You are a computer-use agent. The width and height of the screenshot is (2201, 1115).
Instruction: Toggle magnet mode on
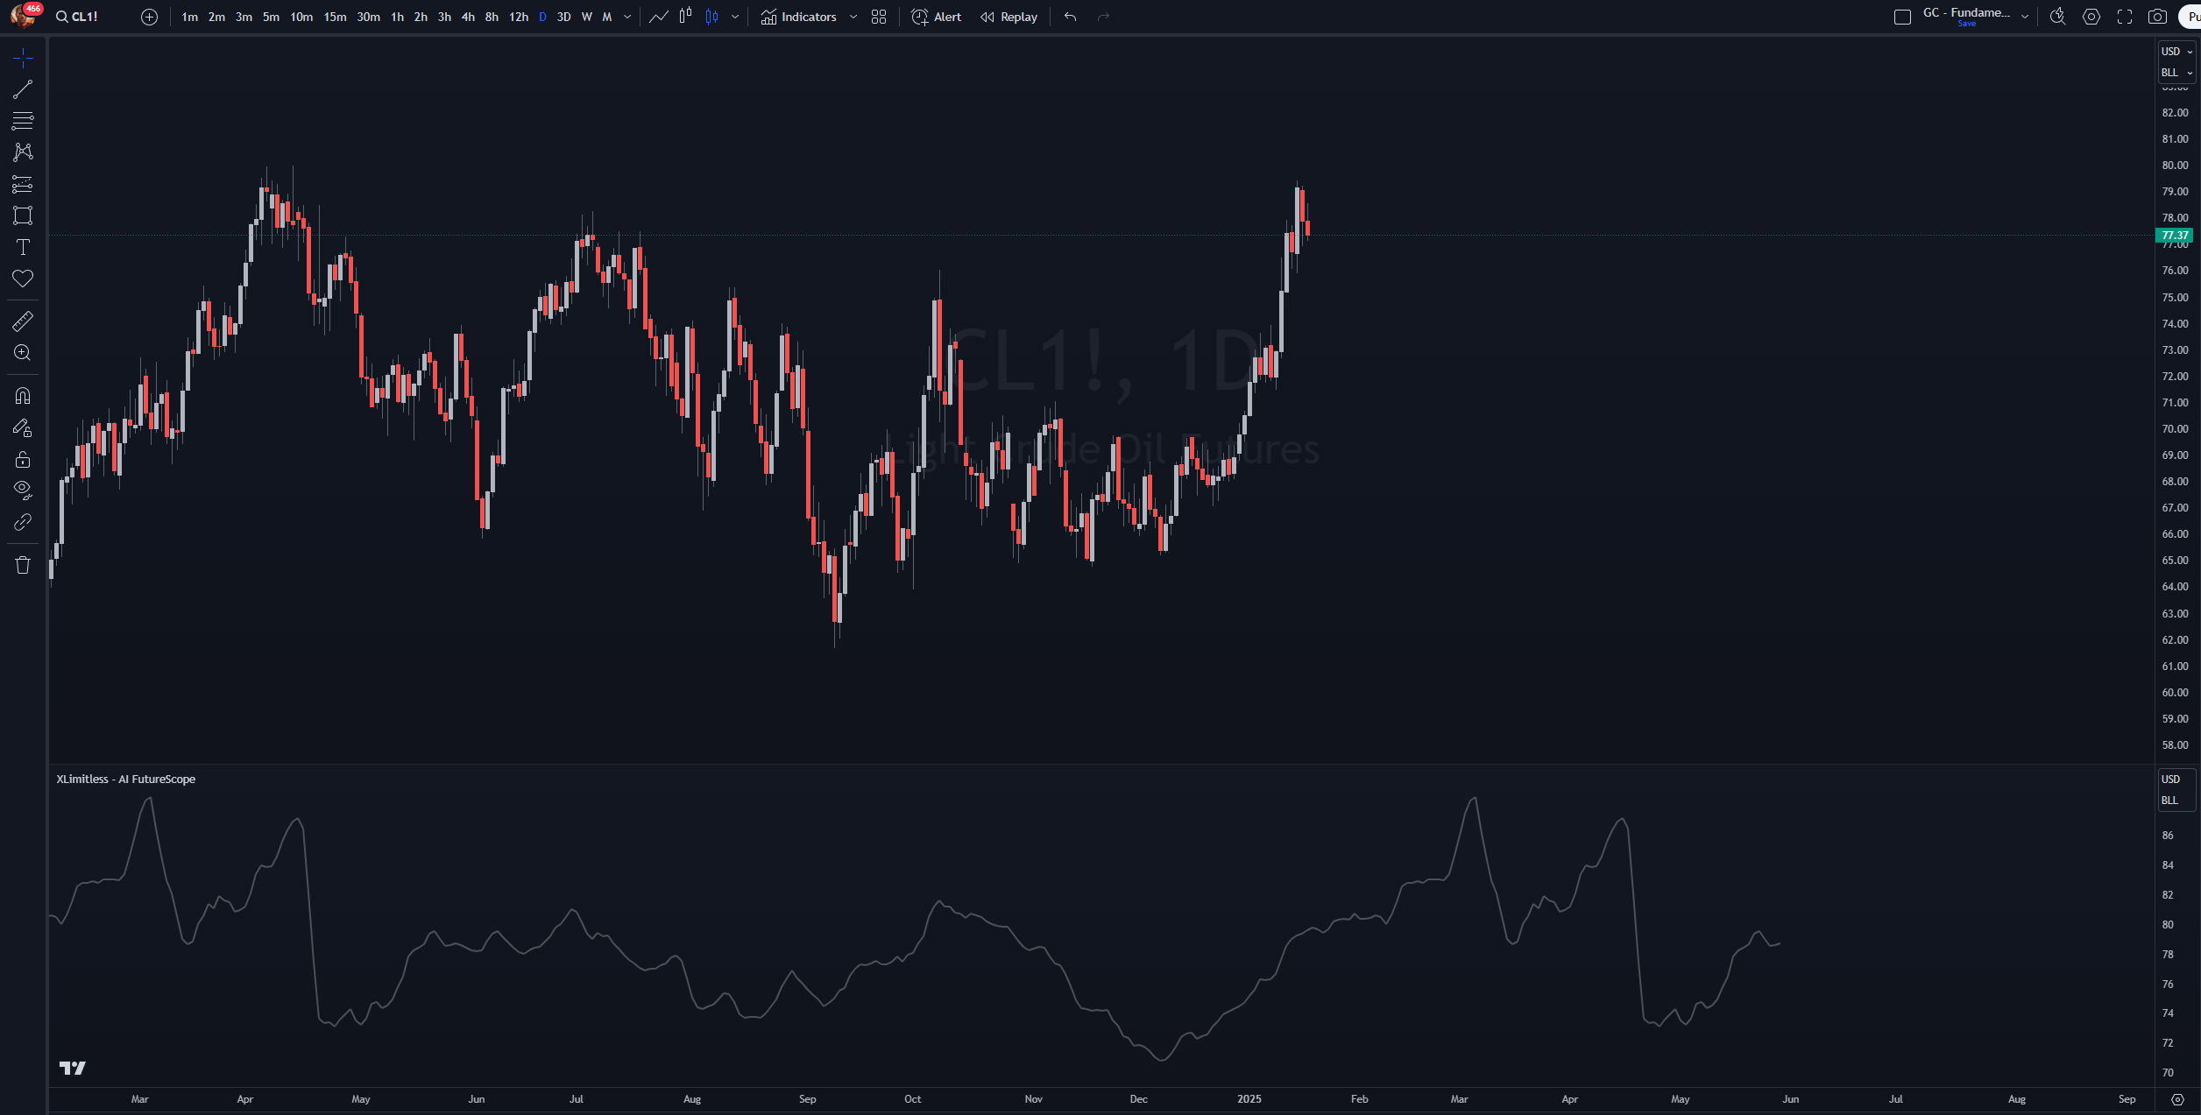coord(23,396)
